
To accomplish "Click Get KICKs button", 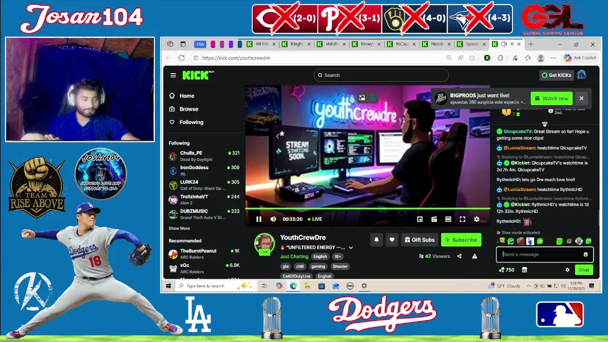I will pyautogui.click(x=557, y=75).
